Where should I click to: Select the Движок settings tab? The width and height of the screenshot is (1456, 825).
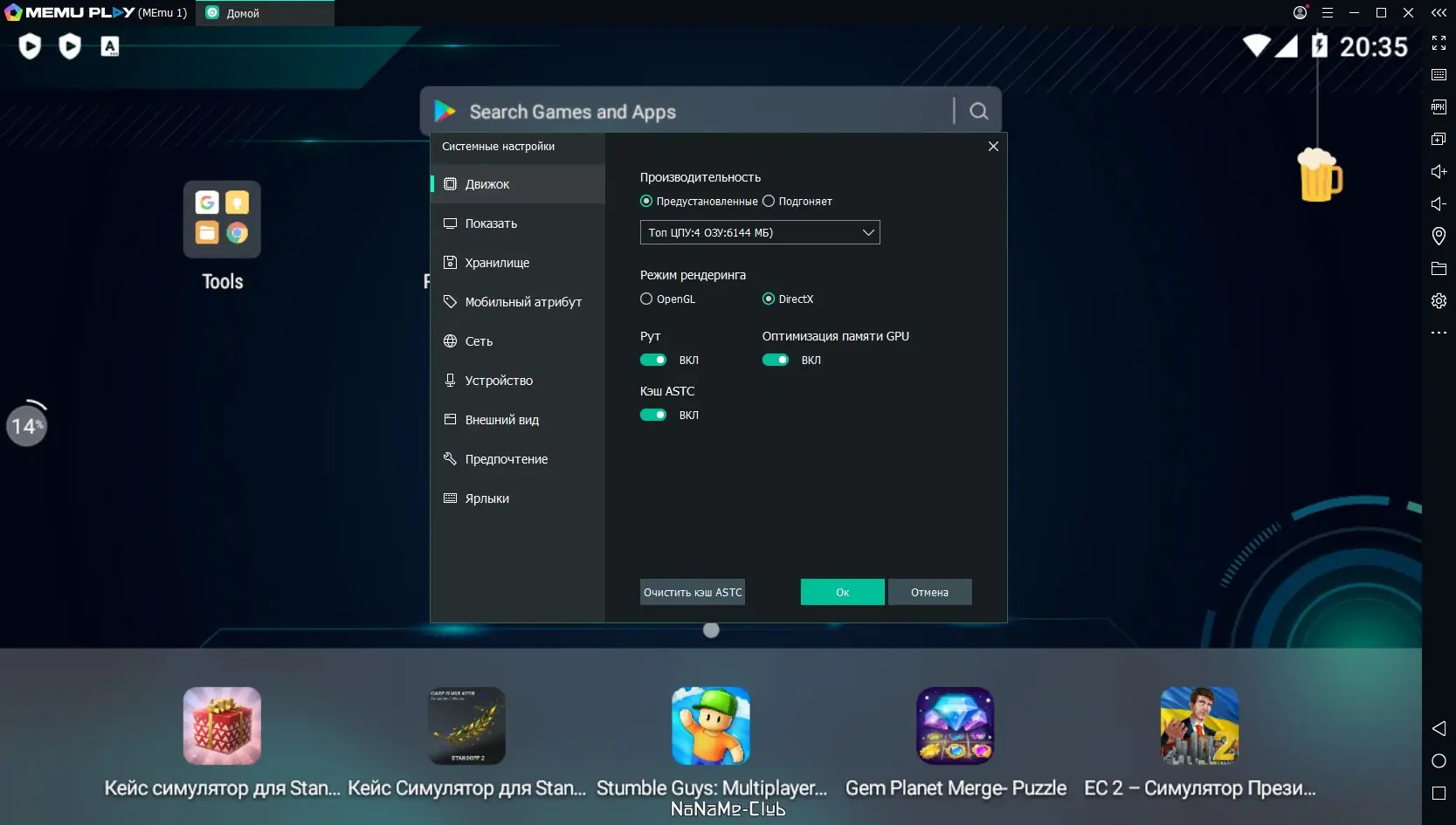tap(518, 184)
